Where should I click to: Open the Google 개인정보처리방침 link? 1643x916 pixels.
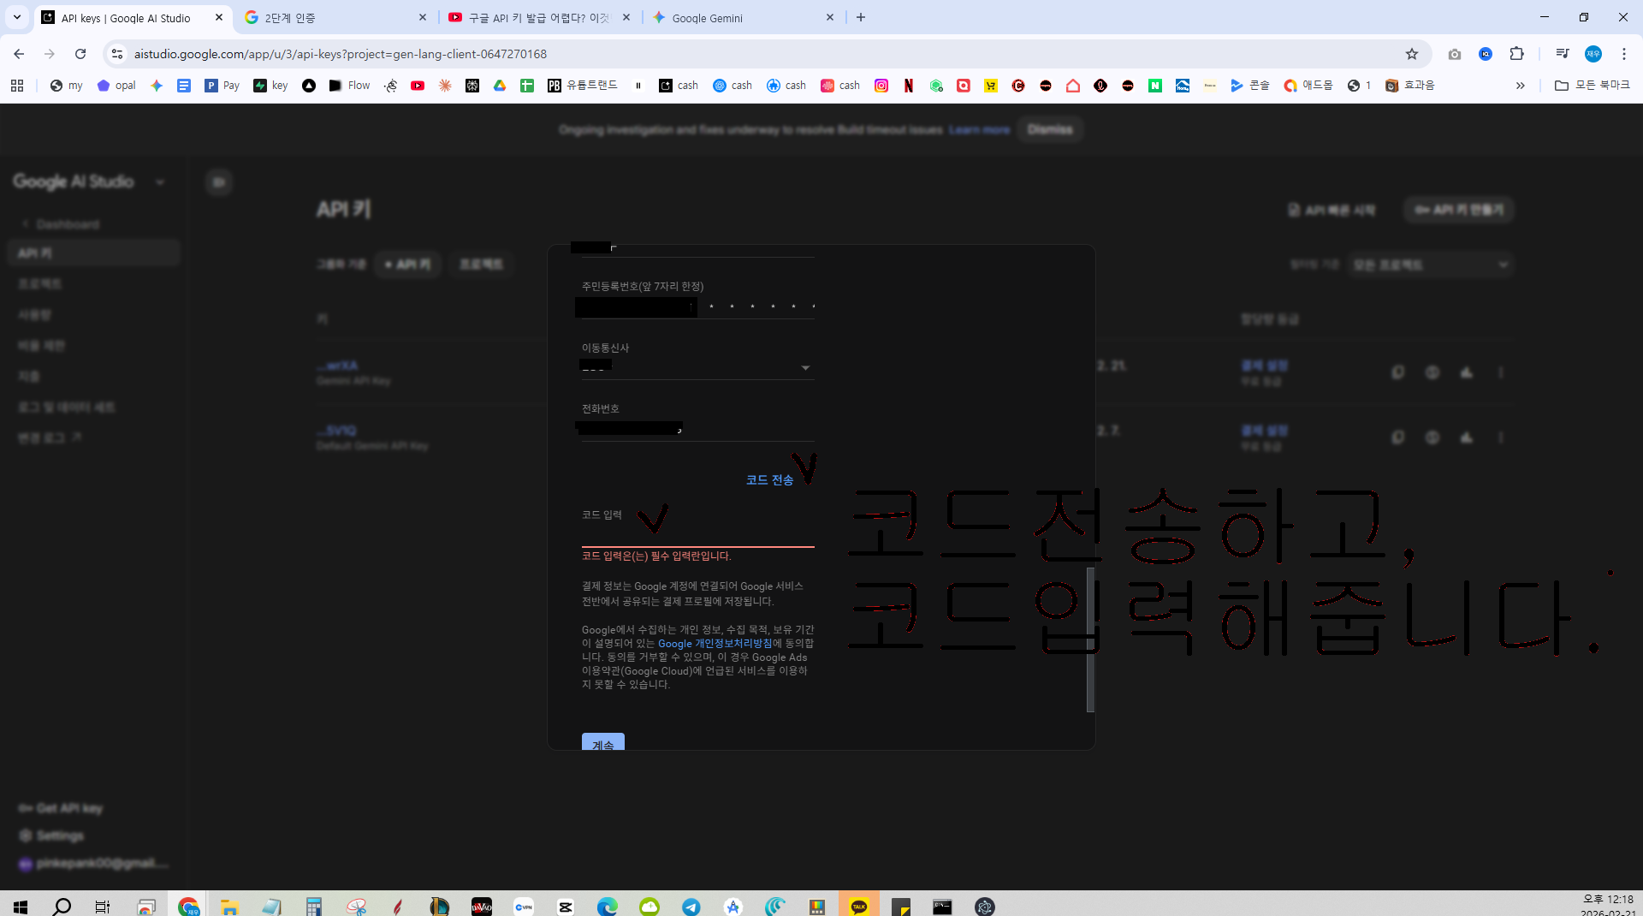click(x=715, y=644)
